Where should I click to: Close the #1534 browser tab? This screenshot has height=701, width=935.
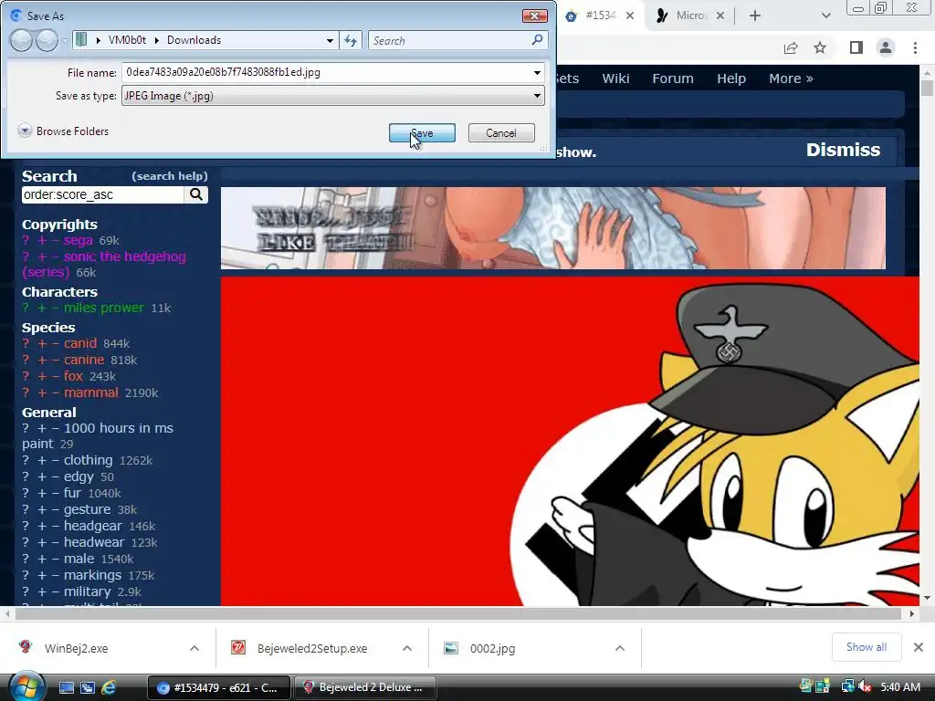[x=630, y=16]
